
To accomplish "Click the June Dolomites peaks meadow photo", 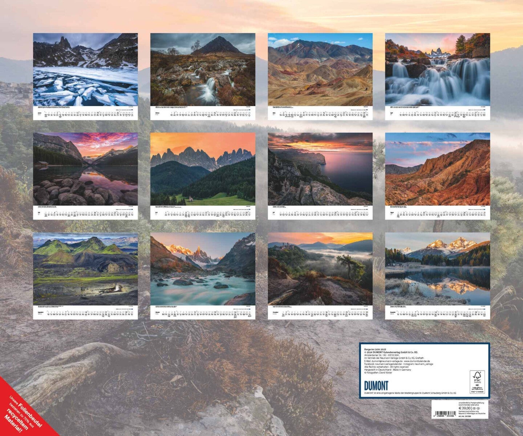I will (203, 169).
